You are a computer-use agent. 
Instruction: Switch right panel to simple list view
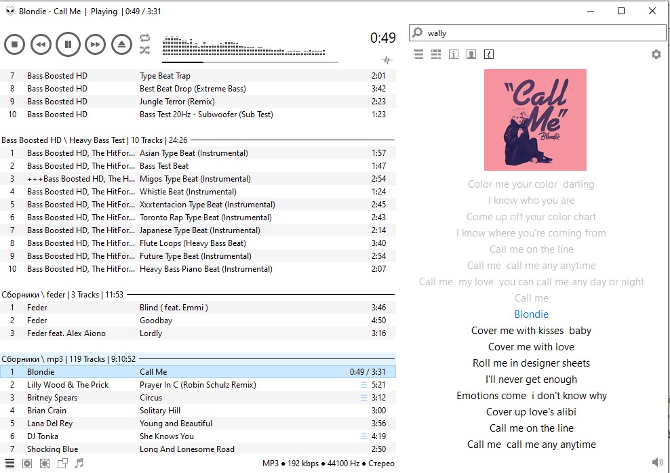tap(418, 54)
